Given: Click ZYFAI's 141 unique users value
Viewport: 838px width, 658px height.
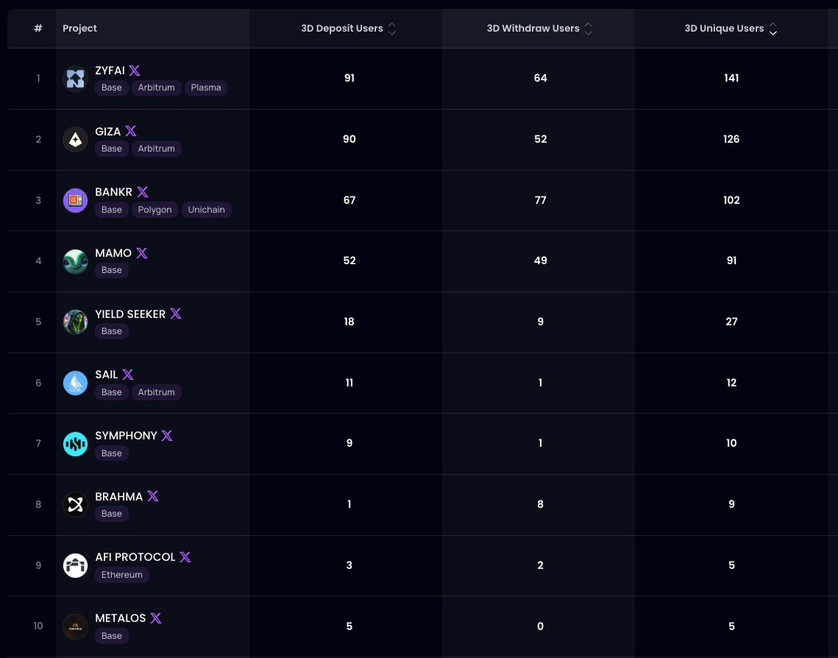Looking at the screenshot, I should point(731,78).
